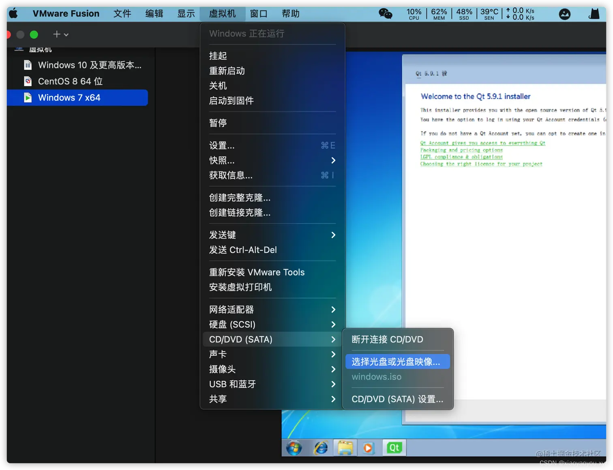Choose 断开连接 CD/DVD

point(398,340)
